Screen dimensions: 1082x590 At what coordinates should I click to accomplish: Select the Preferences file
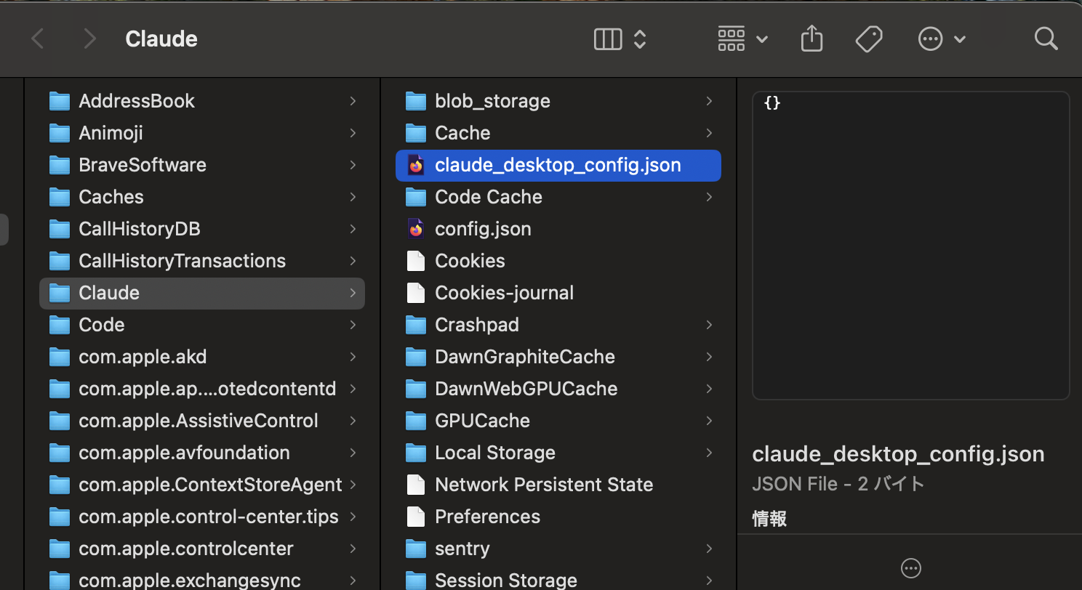(558, 517)
